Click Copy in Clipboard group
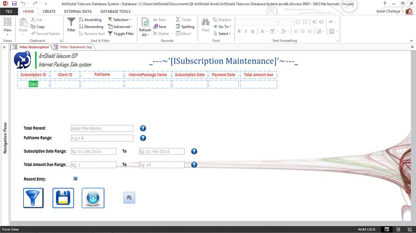 pyautogui.click(x=38, y=26)
